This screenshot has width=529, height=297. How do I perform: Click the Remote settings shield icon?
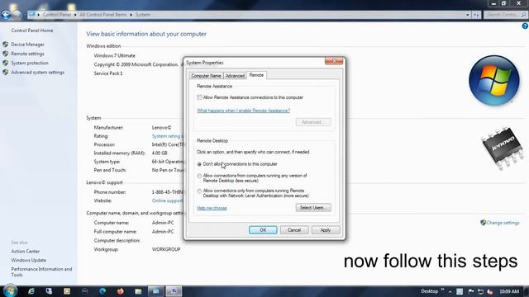coord(6,54)
